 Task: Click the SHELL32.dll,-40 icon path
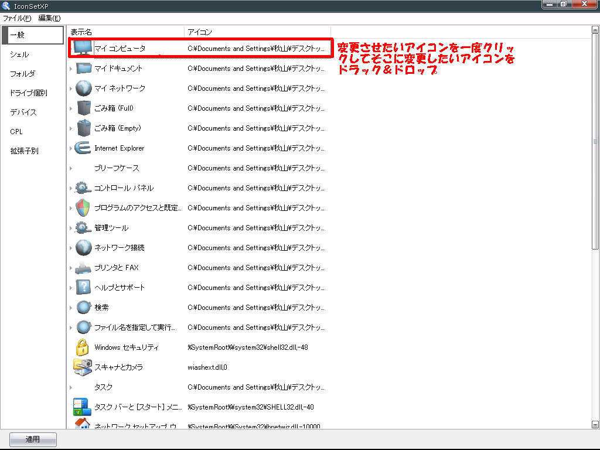point(251,407)
